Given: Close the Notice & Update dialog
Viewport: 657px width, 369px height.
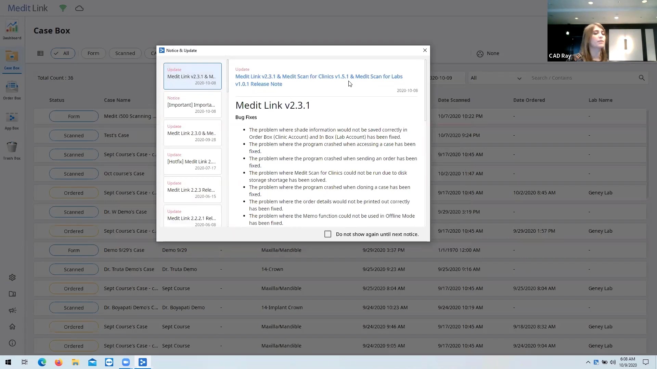Looking at the screenshot, I should click(425, 50).
